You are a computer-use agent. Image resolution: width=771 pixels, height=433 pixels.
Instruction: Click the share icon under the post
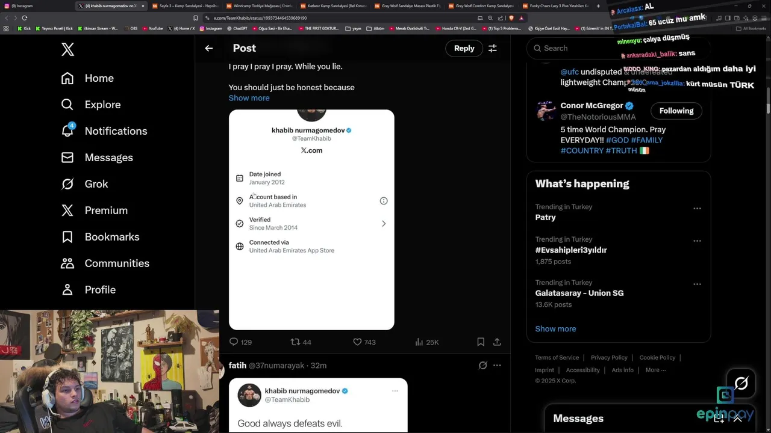497,342
